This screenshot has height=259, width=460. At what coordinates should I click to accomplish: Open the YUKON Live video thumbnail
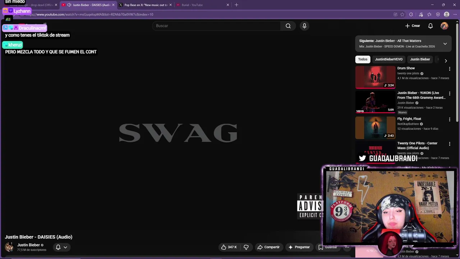coord(375,102)
